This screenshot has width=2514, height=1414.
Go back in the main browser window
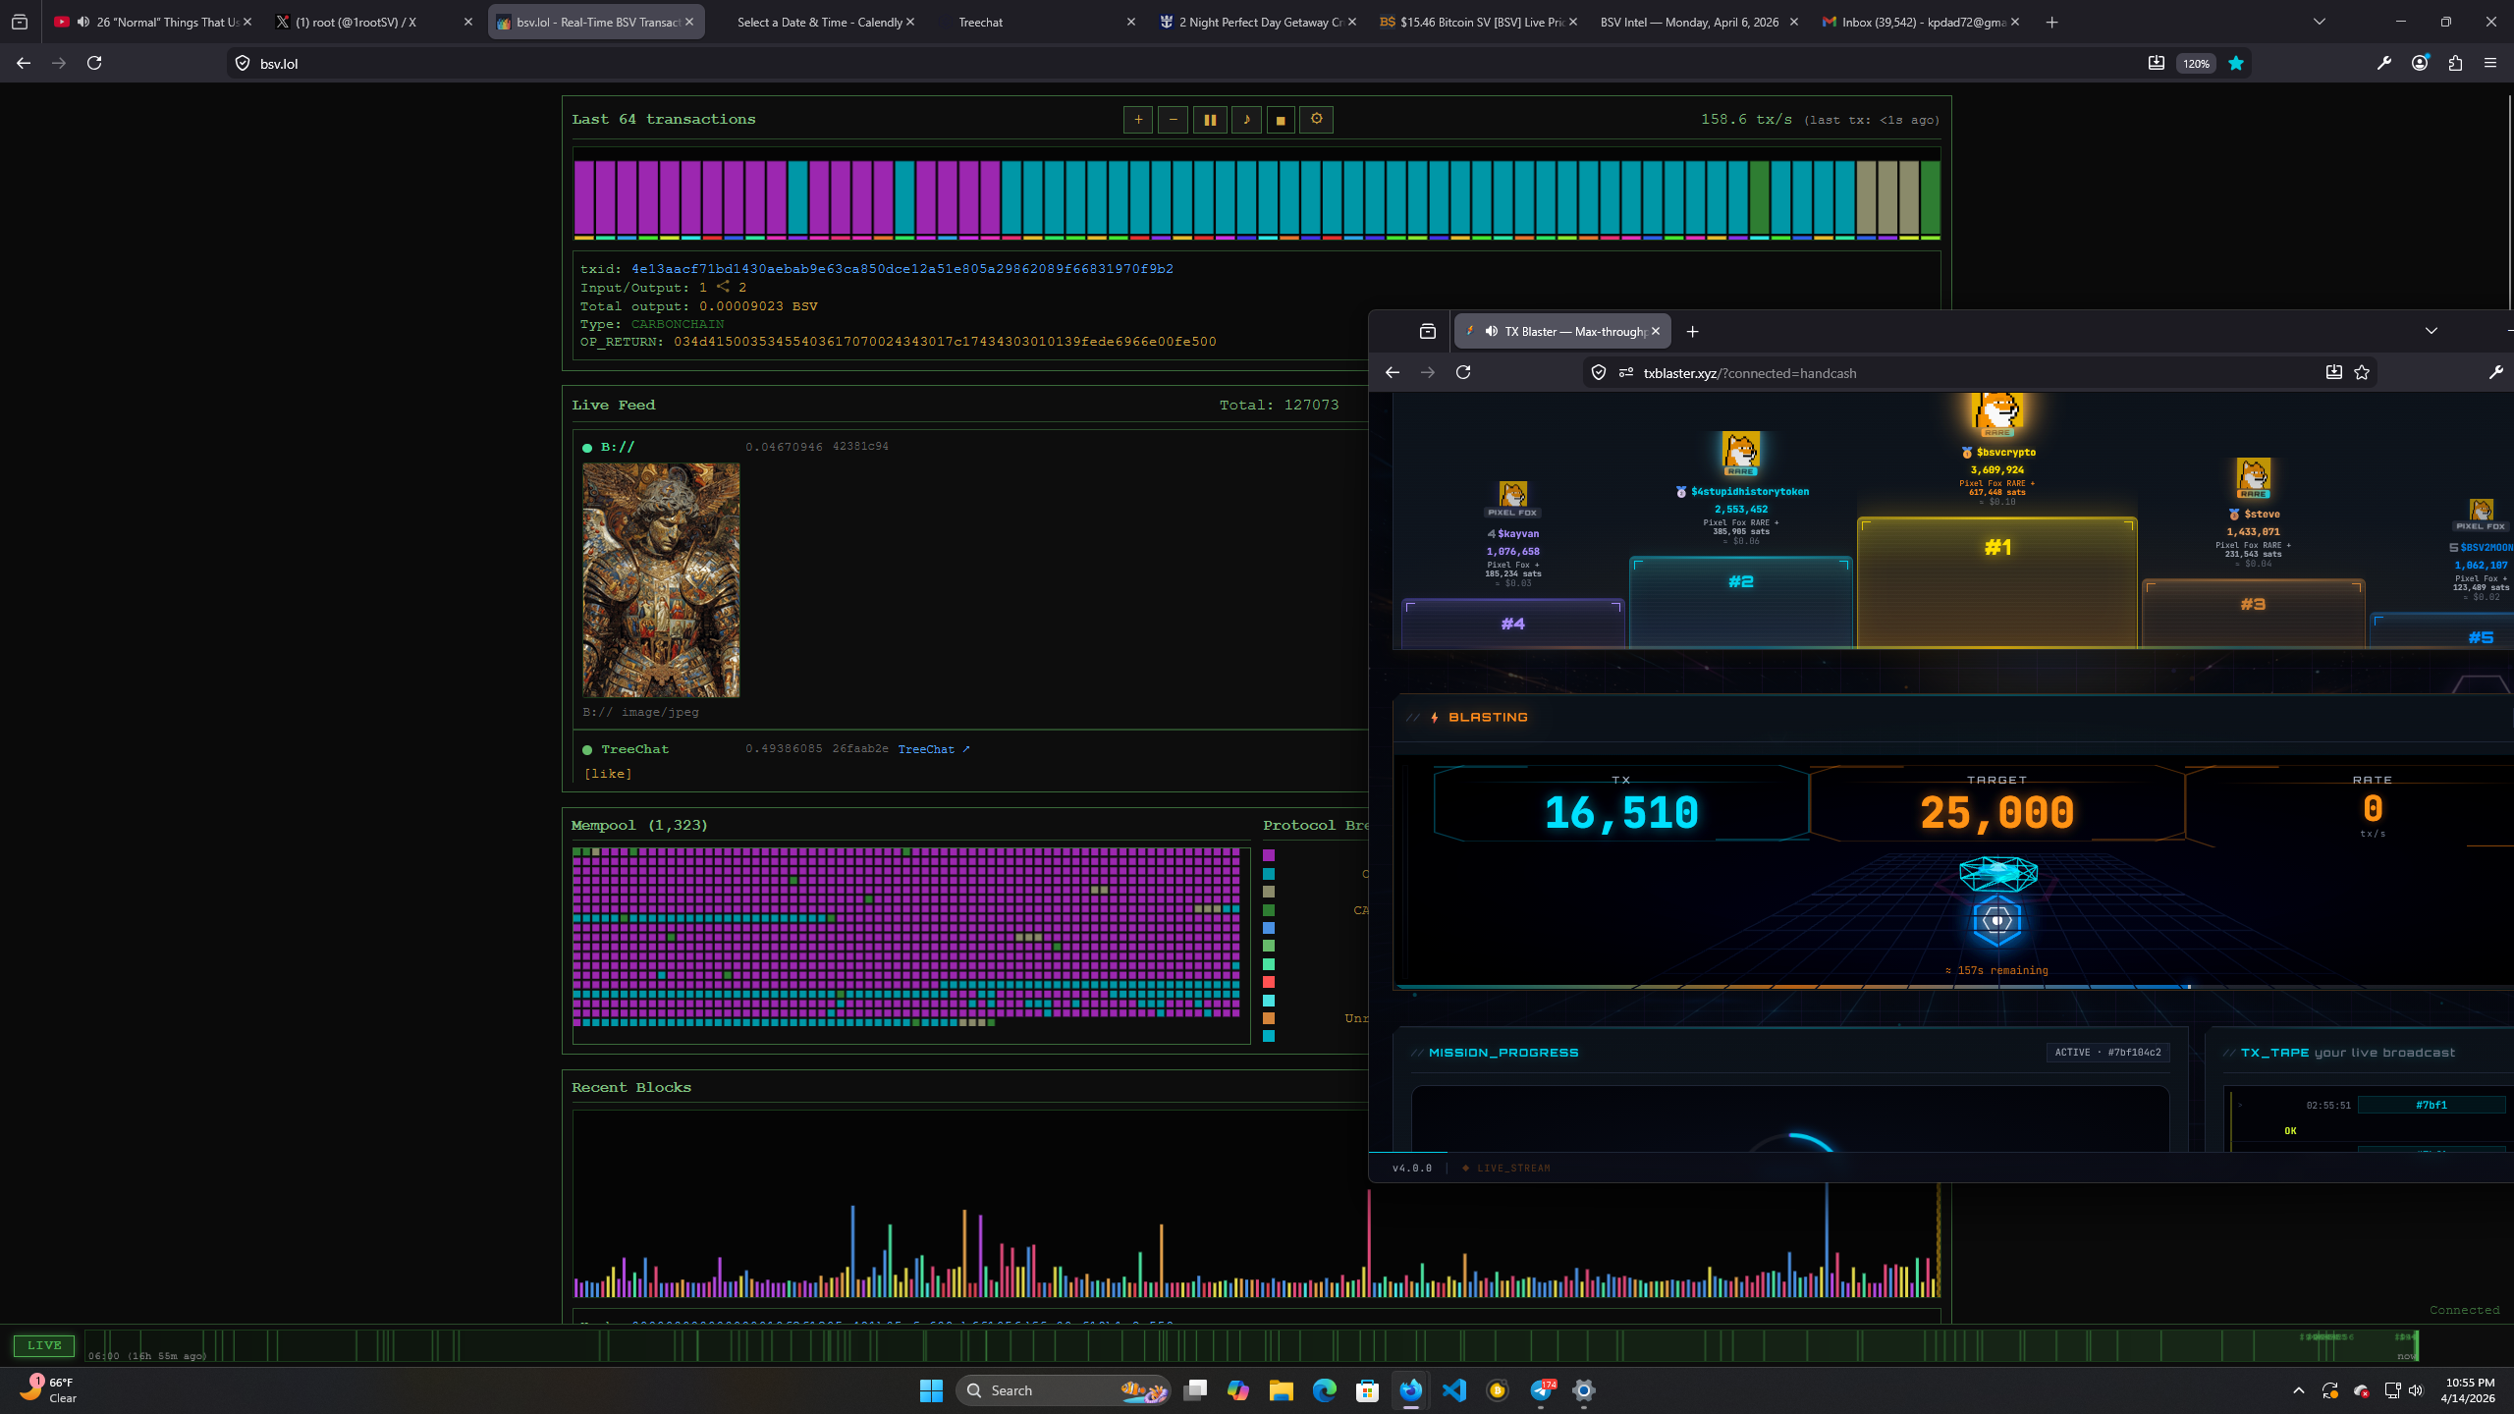24,63
